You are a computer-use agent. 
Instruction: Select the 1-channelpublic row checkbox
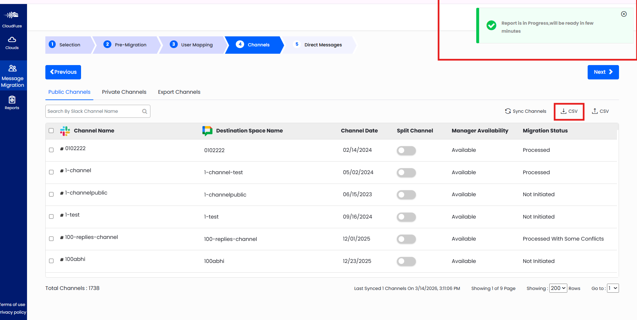tap(51, 194)
